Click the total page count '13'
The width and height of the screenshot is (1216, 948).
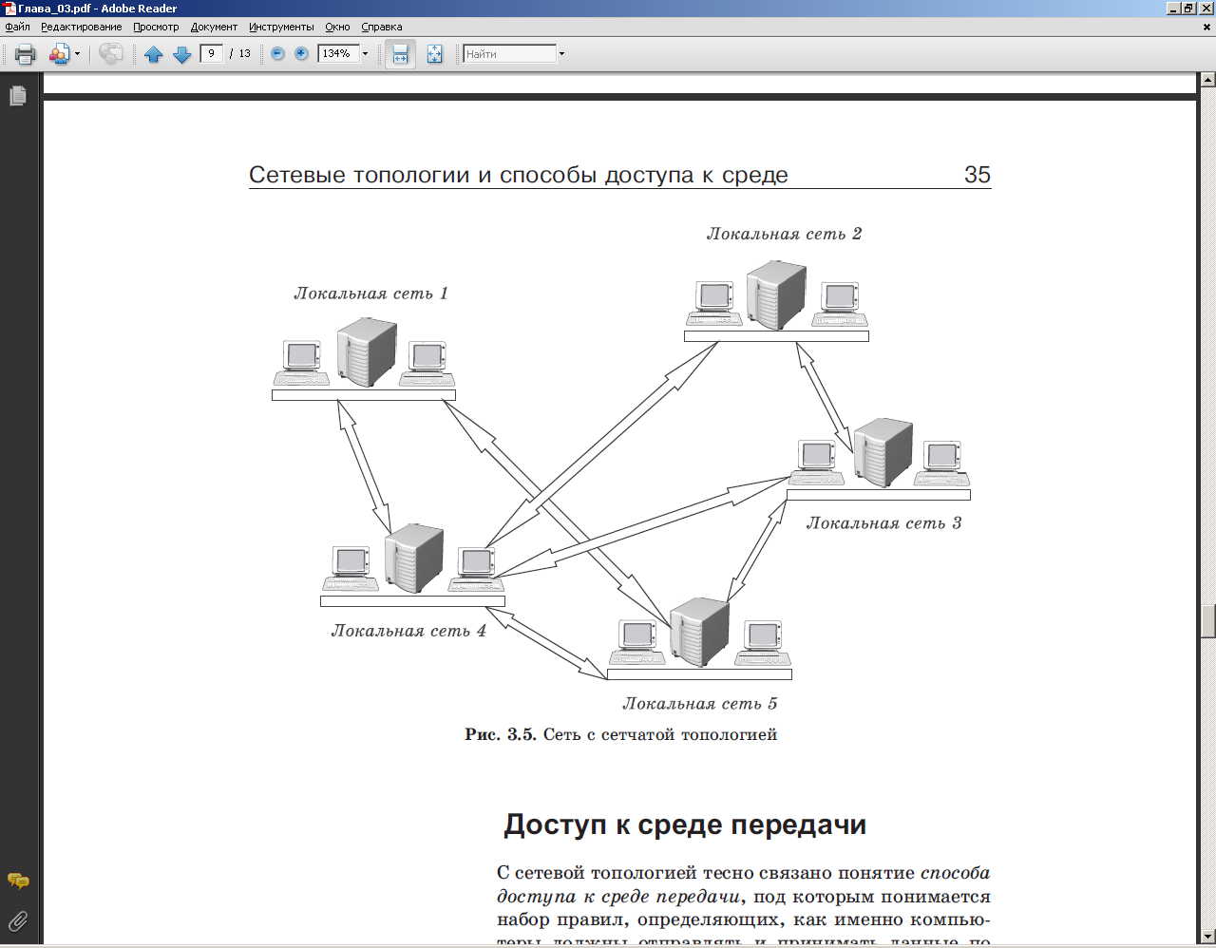tap(245, 54)
